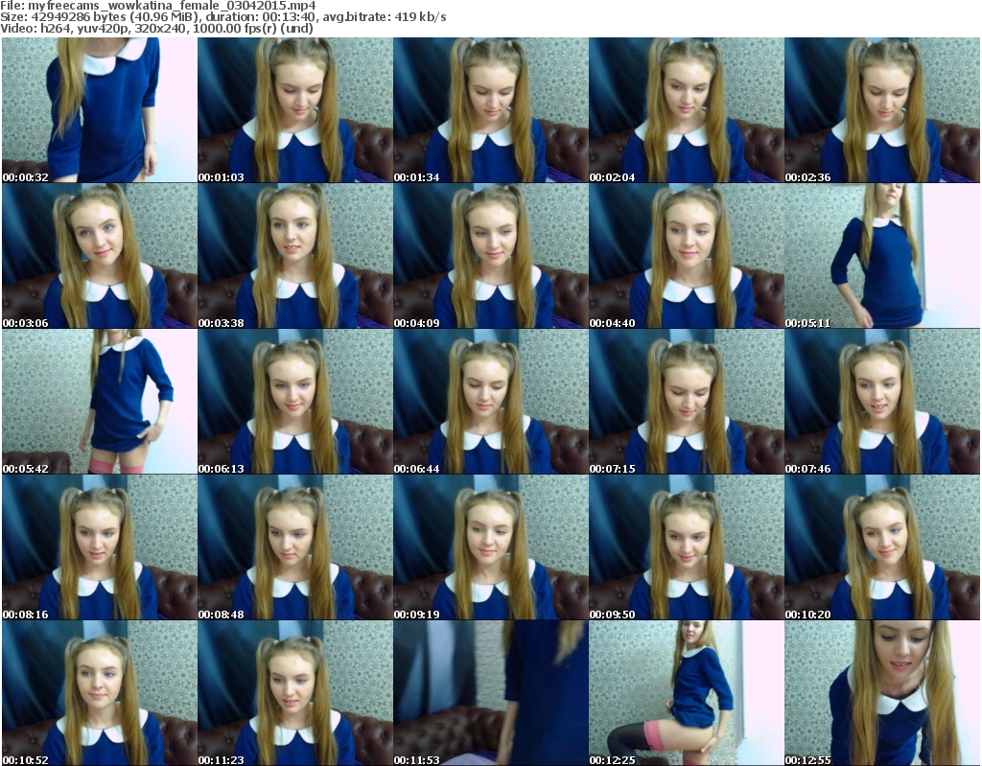Screen dimensions: 982x766
Task: Select the thumbnail at 00:01:34
Action: pos(490,110)
